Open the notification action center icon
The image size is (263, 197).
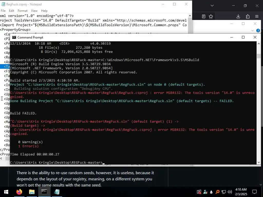pyautogui.click(x=255, y=192)
